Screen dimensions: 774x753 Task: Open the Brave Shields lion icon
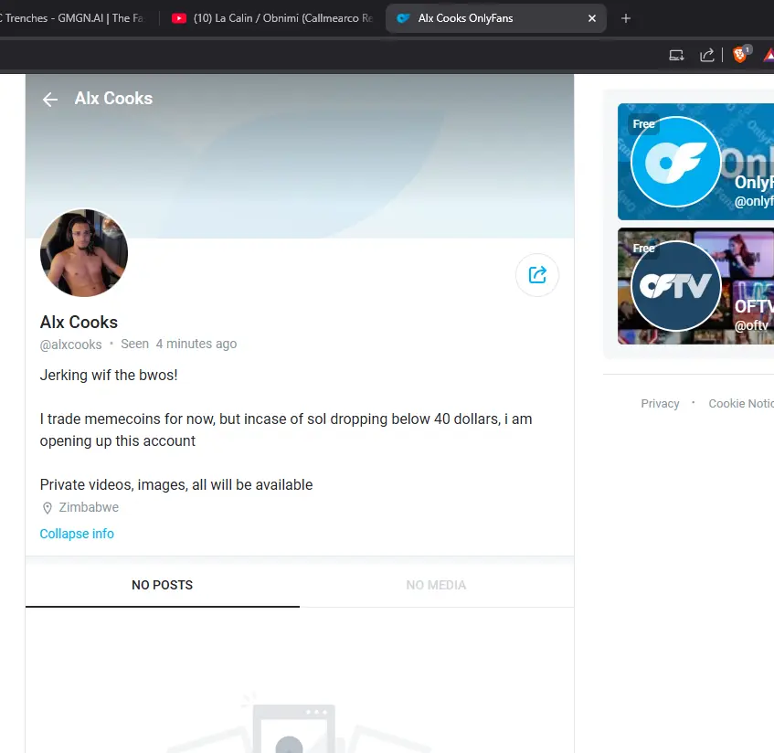(x=740, y=55)
